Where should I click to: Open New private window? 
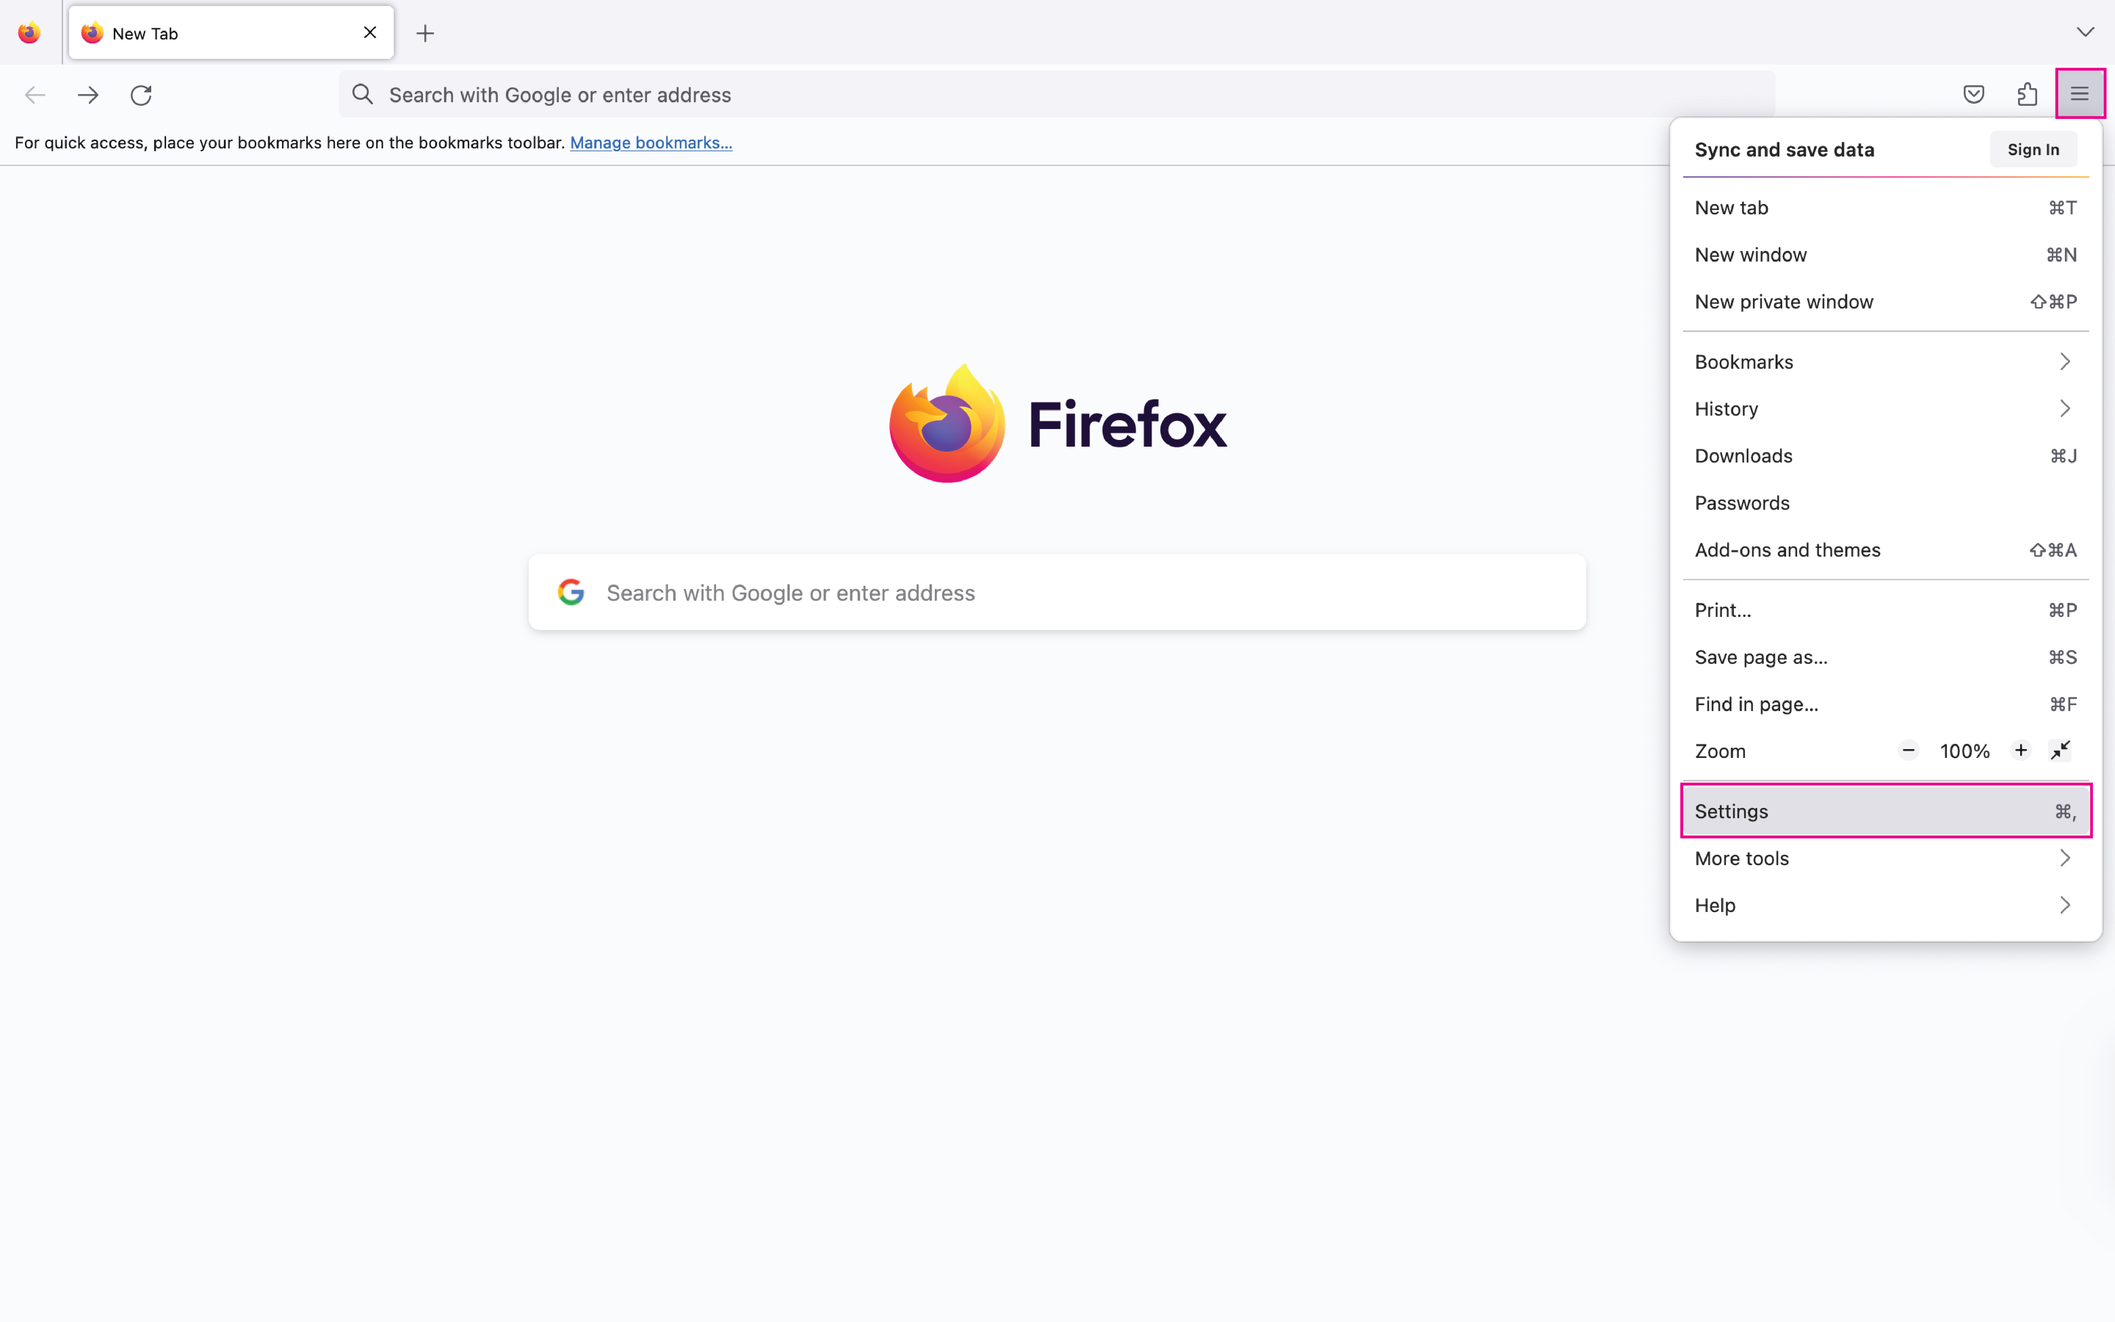click(1886, 302)
